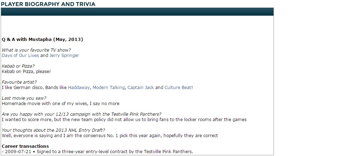This screenshot has height=156, width=338.
Task: Click the Jerry Springer link
Action: [64, 56]
